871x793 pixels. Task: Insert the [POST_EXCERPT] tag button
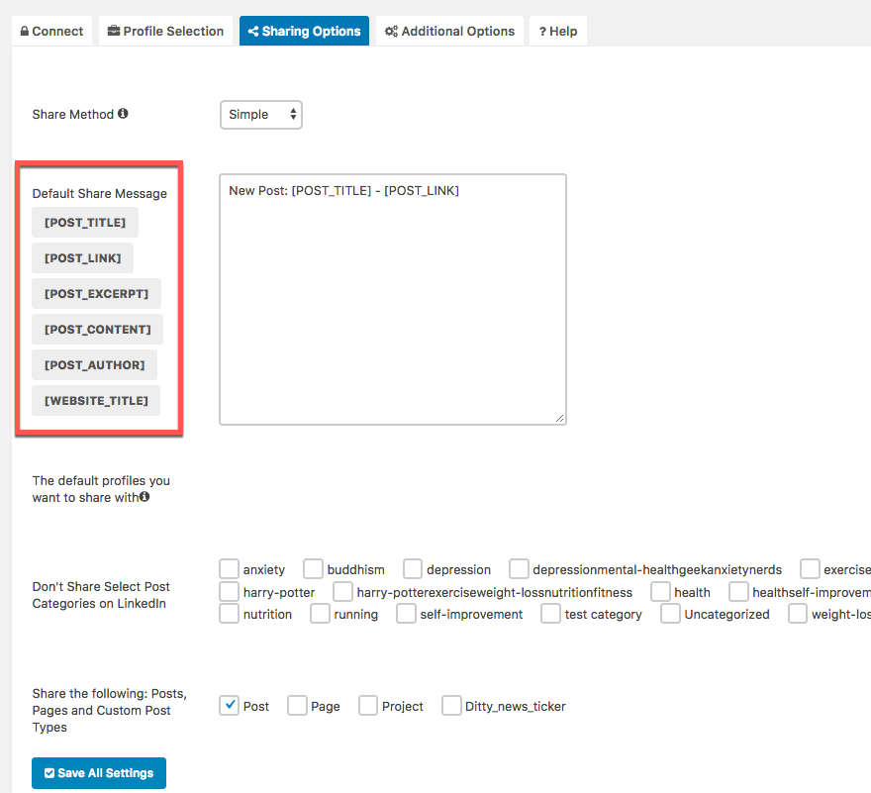click(97, 293)
